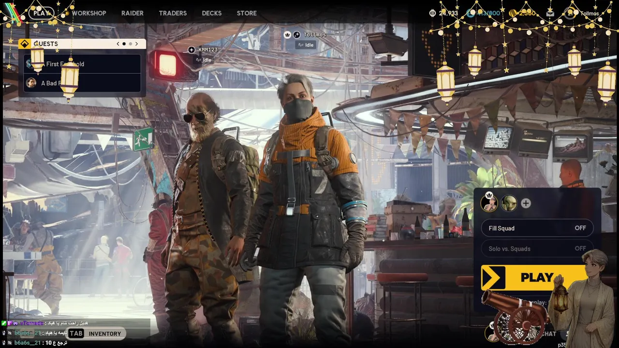Go to next quests page arrow
This screenshot has height=348, width=619.
[x=136, y=43]
